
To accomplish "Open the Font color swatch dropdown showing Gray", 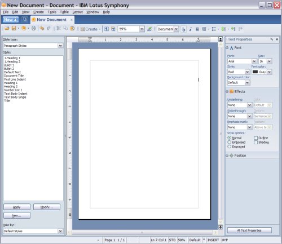I will pos(269,72).
